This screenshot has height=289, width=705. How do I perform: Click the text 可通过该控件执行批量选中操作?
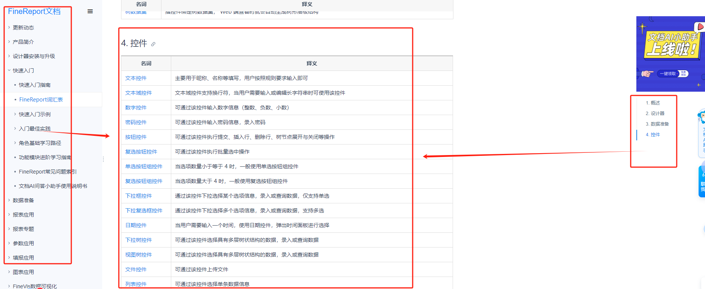[212, 152]
